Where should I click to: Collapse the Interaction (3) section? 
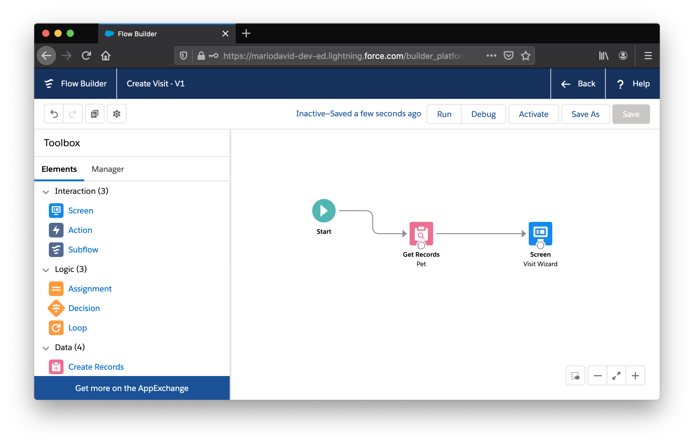click(x=46, y=192)
